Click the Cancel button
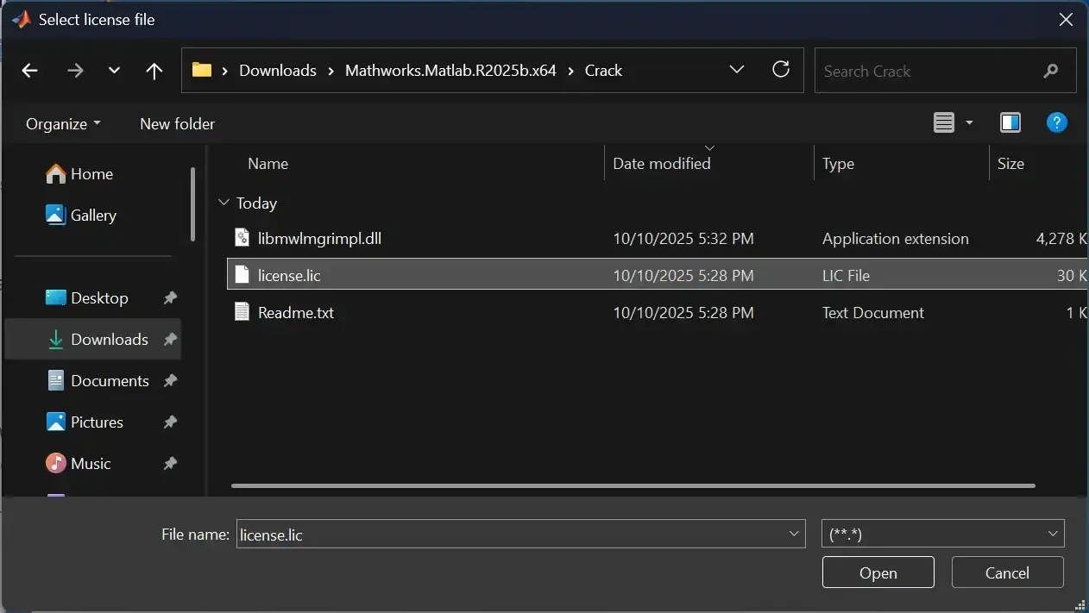Screen dimensions: 1089x613 [x=1007, y=573]
